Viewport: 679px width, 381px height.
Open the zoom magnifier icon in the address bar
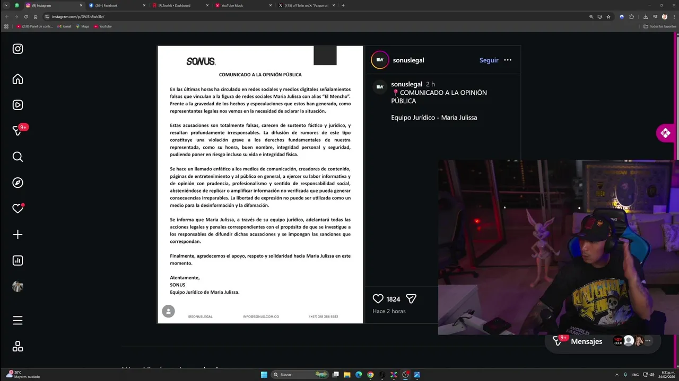[591, 16]
